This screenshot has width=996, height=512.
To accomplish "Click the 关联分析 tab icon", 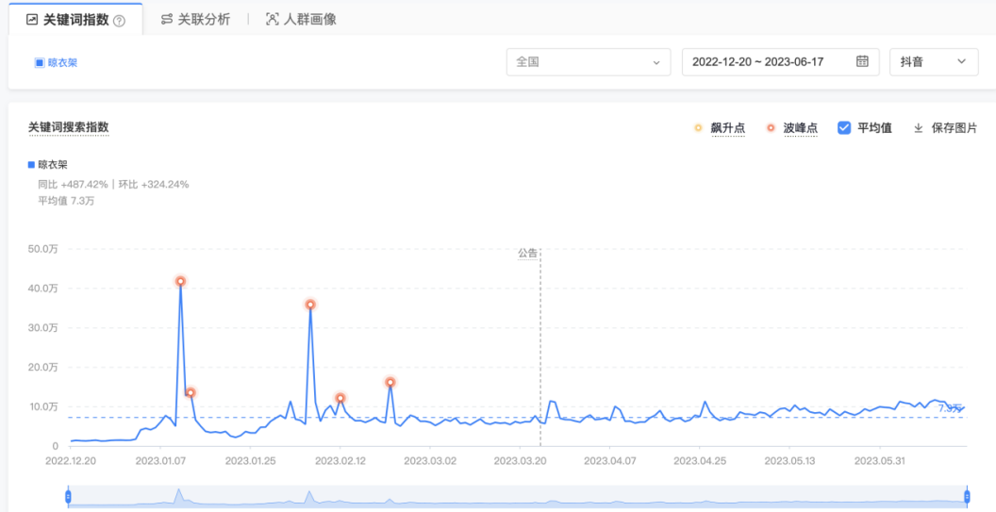I will [x=166, y=20].
